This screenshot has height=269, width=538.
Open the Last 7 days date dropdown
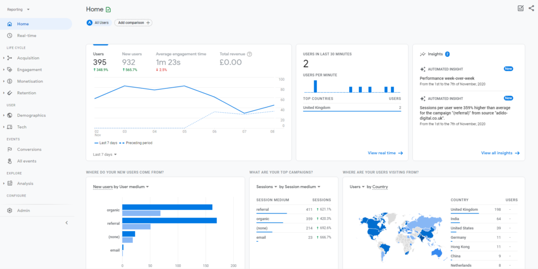[105, 155]
